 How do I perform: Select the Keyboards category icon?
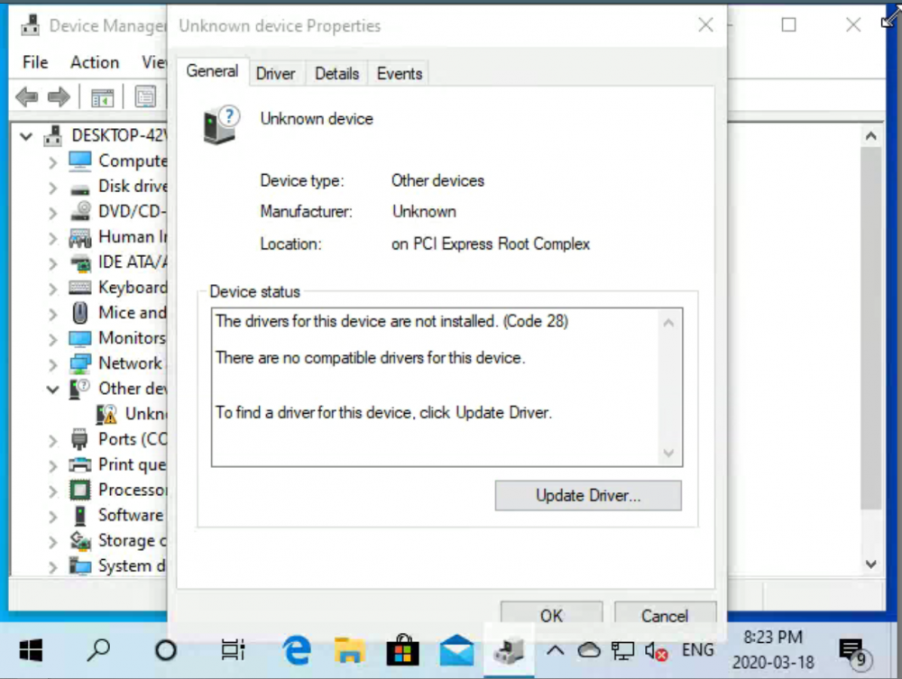[x=80, y=287]
